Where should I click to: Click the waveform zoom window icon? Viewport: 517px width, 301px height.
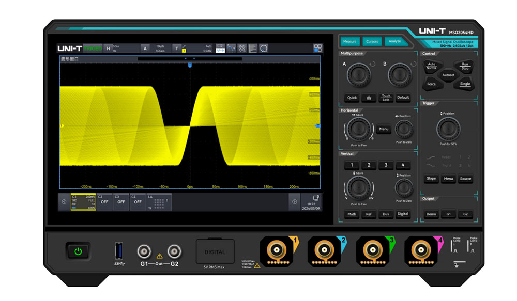[x=220, y=49]
